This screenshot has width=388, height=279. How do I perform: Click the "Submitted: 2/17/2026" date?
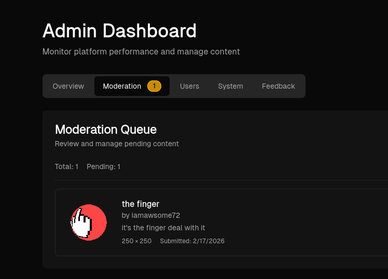192,241
